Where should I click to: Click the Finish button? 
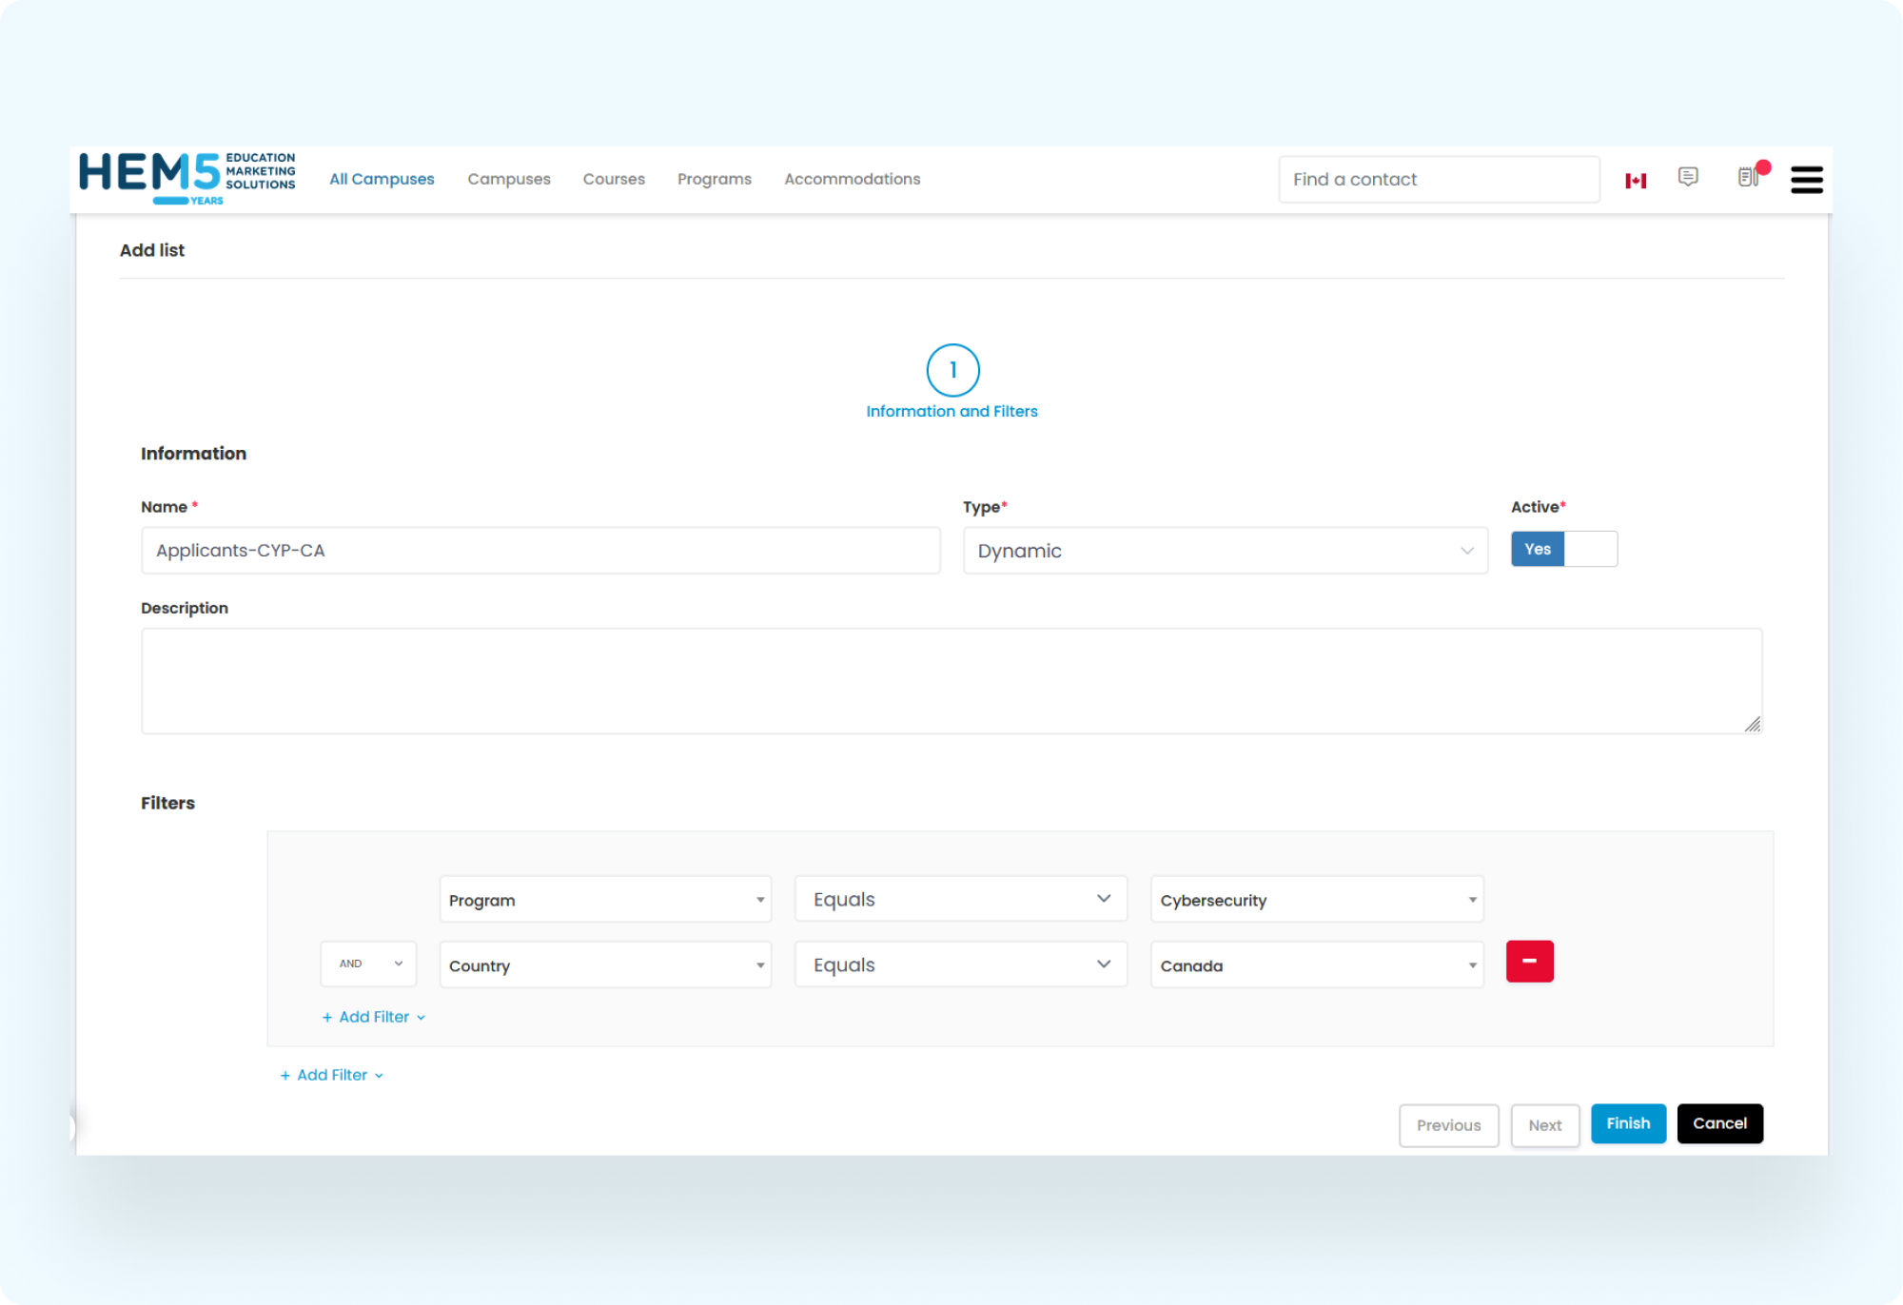point(1628,1123)
